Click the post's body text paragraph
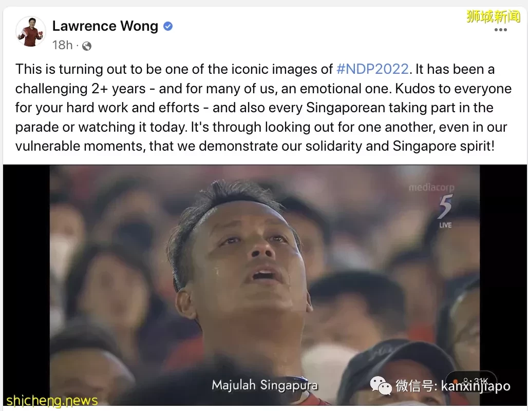 pyautogui.click(x=263, y=108)
